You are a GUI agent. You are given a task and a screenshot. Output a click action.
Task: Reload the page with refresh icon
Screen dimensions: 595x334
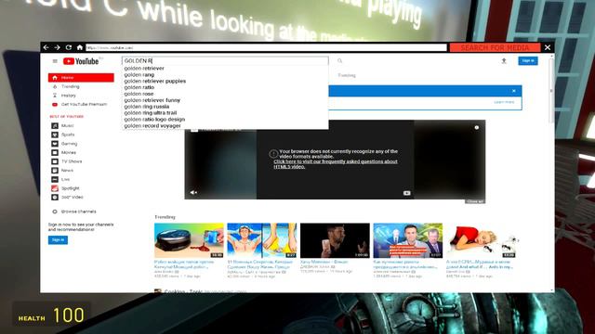69,47
